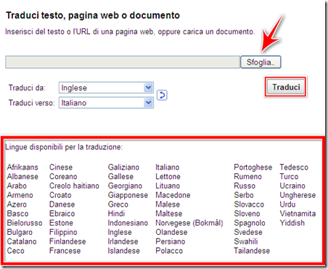Pick Lettone from the languages
Image resolution: width=328 pixels, height=269 pixels.
[x=168, y=176]
